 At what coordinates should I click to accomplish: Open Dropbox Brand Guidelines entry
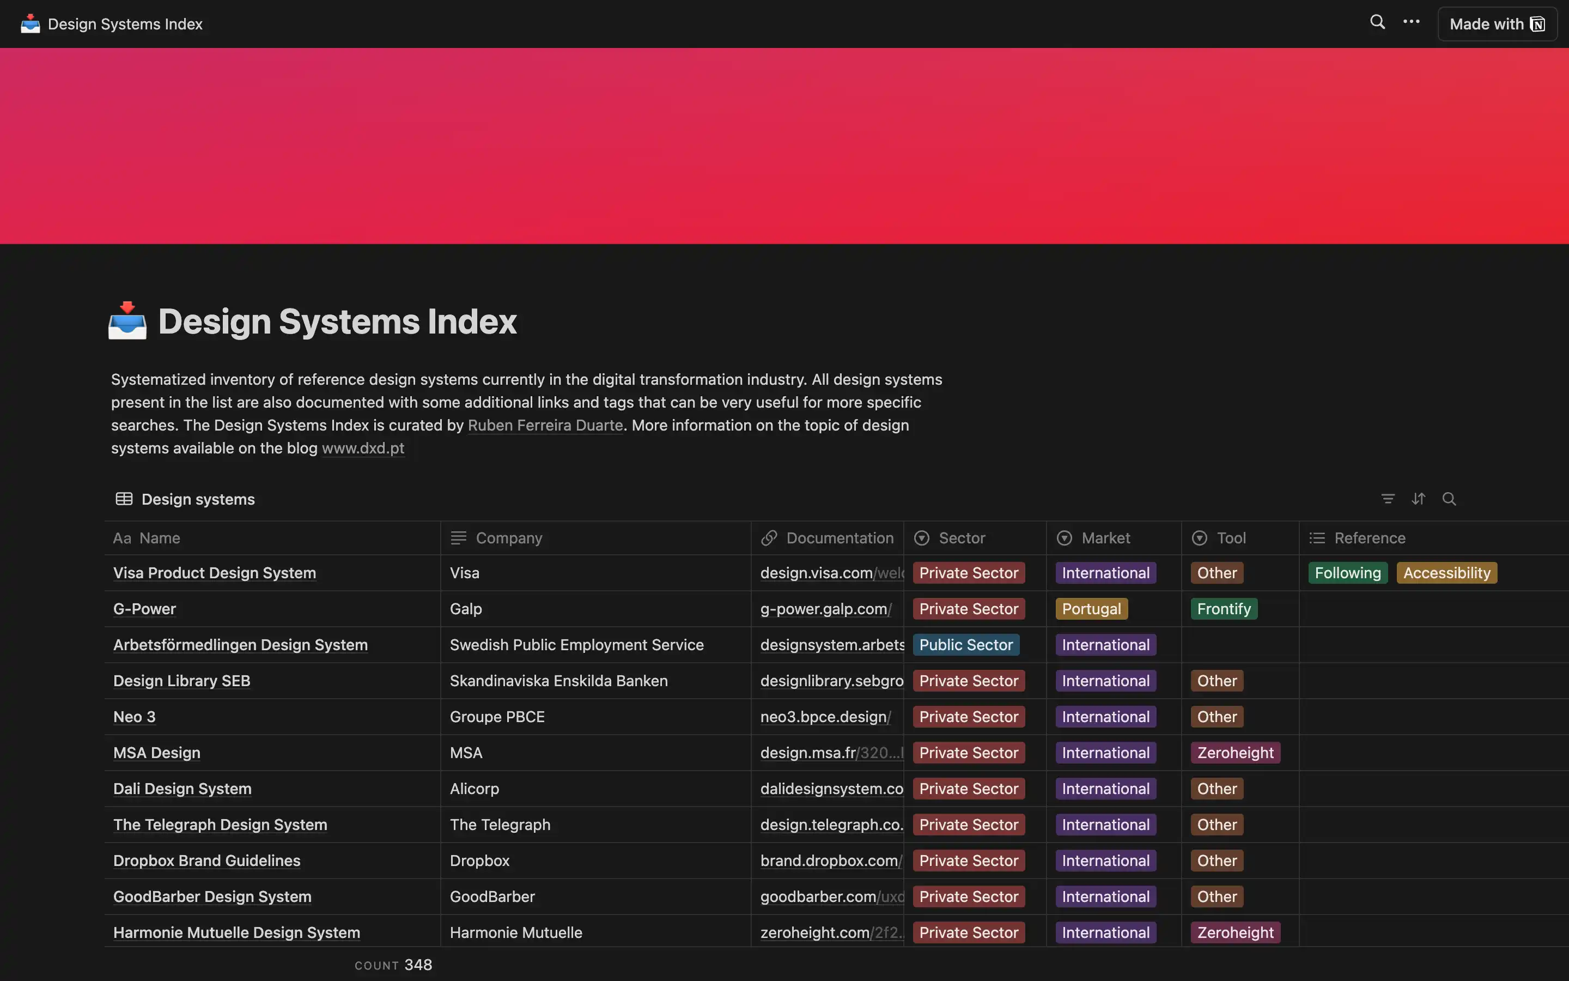pos(207,861)
